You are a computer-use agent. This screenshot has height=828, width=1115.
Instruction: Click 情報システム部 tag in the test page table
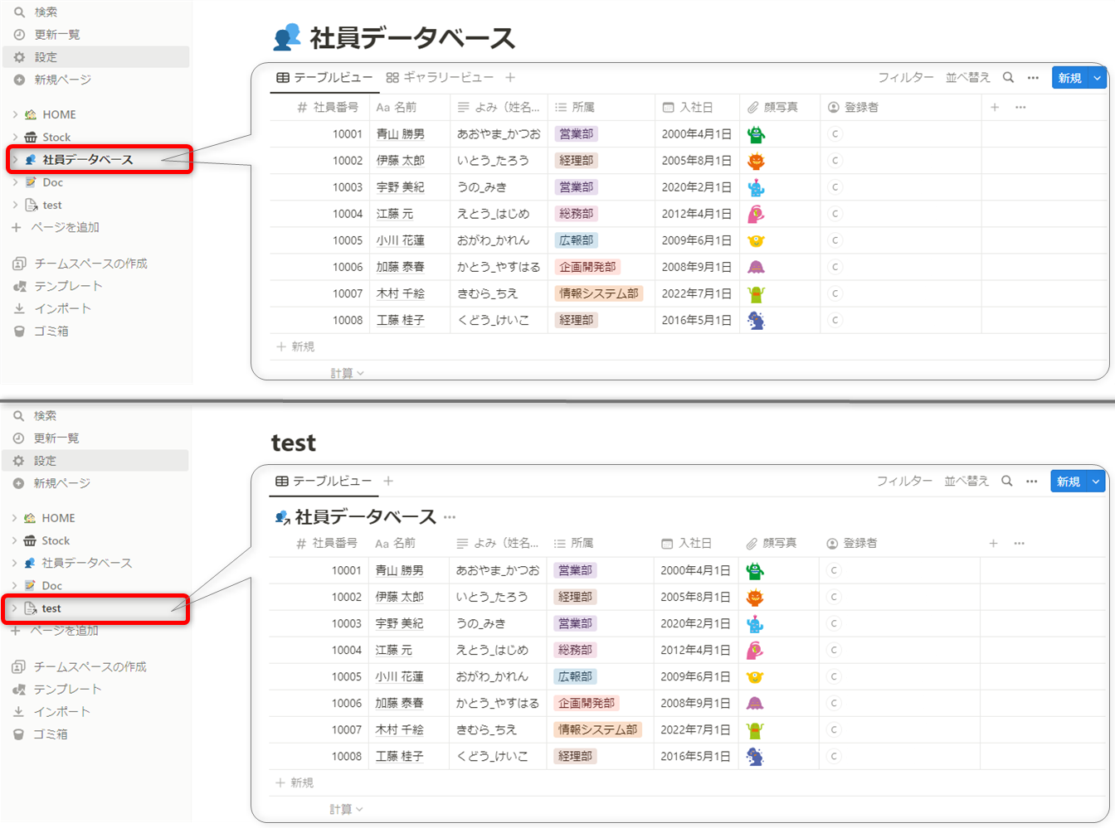click(597, 730)
